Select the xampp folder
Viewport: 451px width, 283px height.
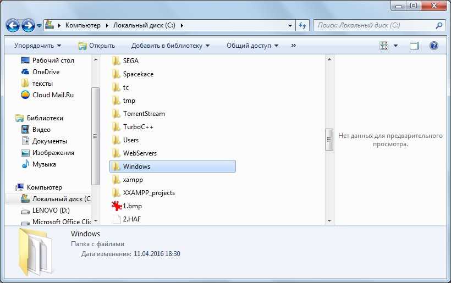coord(127,180)
